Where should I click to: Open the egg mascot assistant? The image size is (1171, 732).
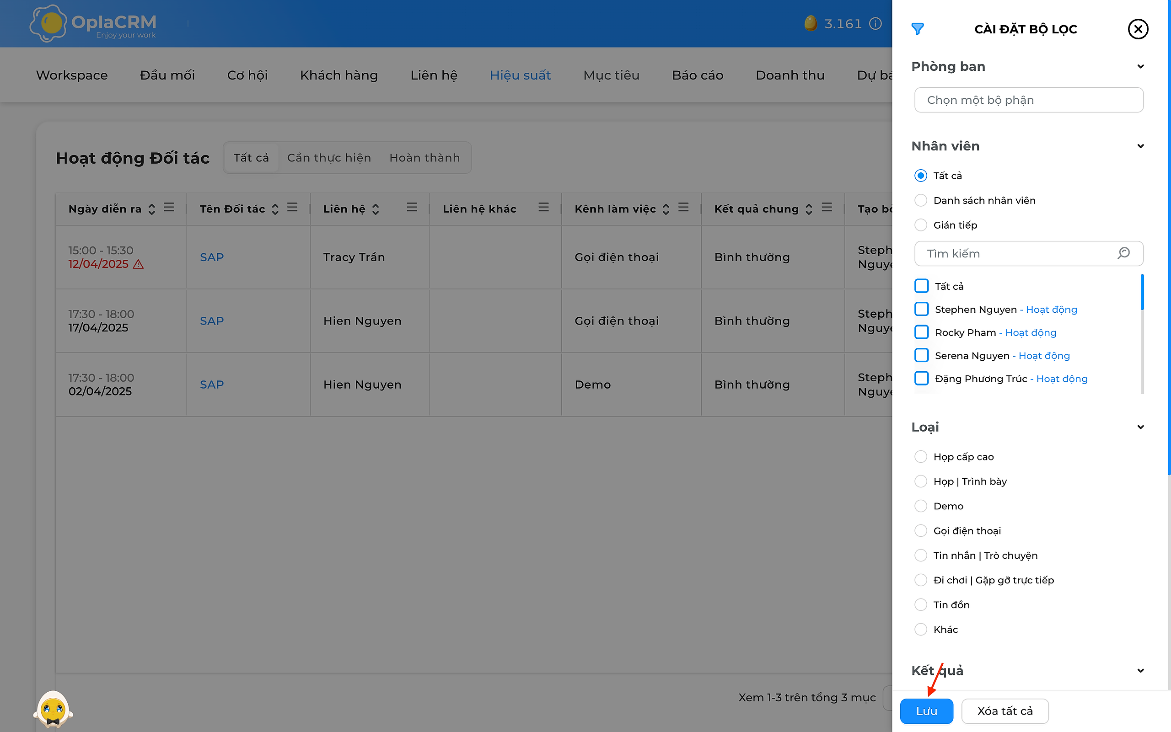[53, 709]
